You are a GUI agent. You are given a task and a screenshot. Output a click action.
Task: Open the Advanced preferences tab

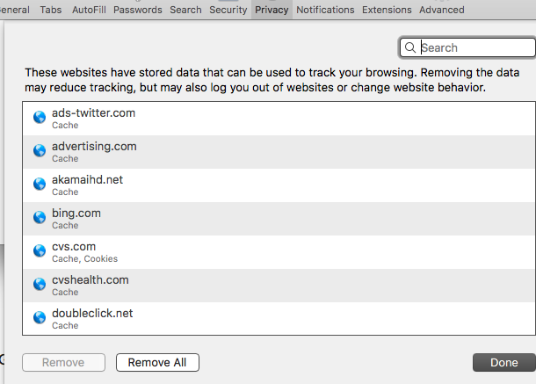coord(441,10)
